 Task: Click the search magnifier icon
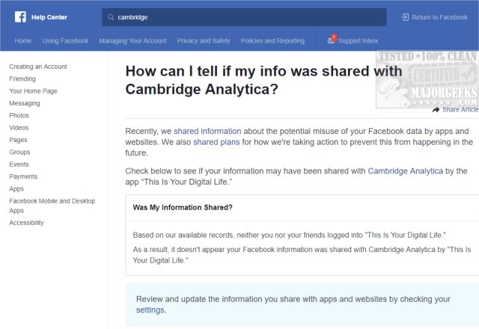[112, 17]
